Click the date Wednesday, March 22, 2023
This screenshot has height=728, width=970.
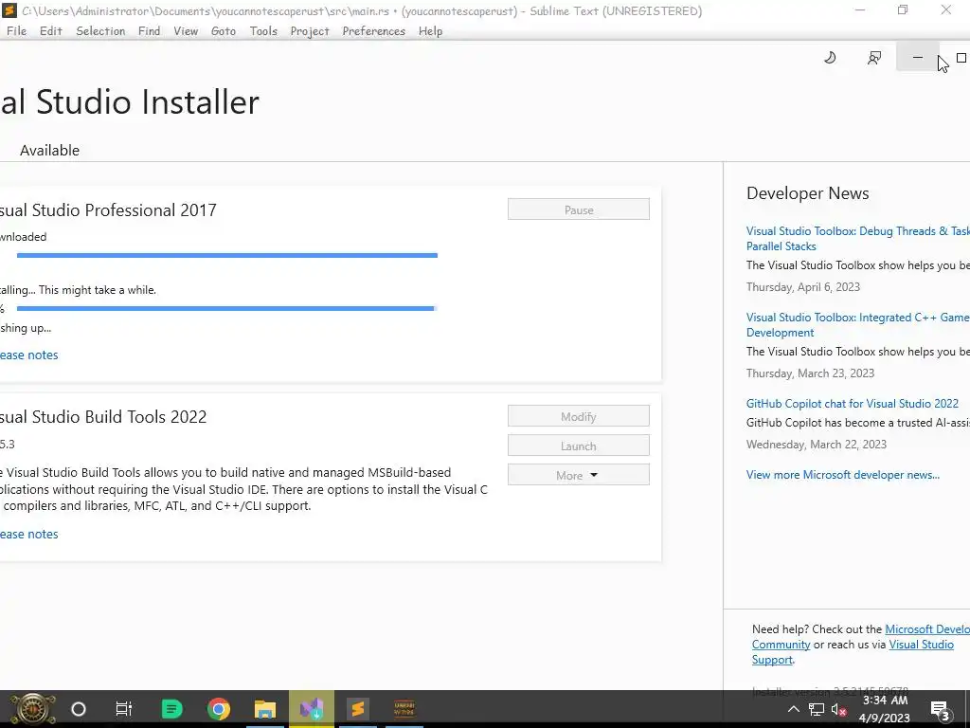tap(816, 444)
